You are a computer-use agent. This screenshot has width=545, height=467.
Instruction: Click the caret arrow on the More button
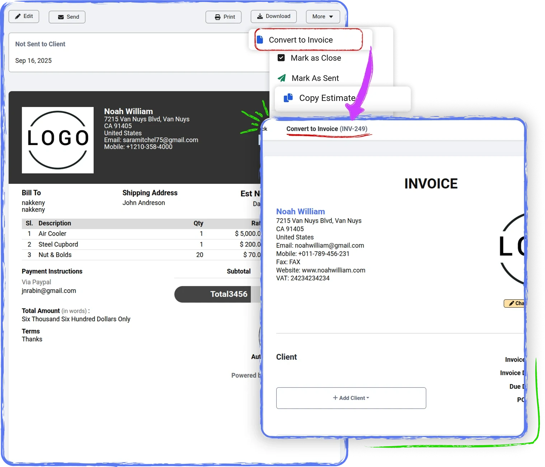coord(331,17)
